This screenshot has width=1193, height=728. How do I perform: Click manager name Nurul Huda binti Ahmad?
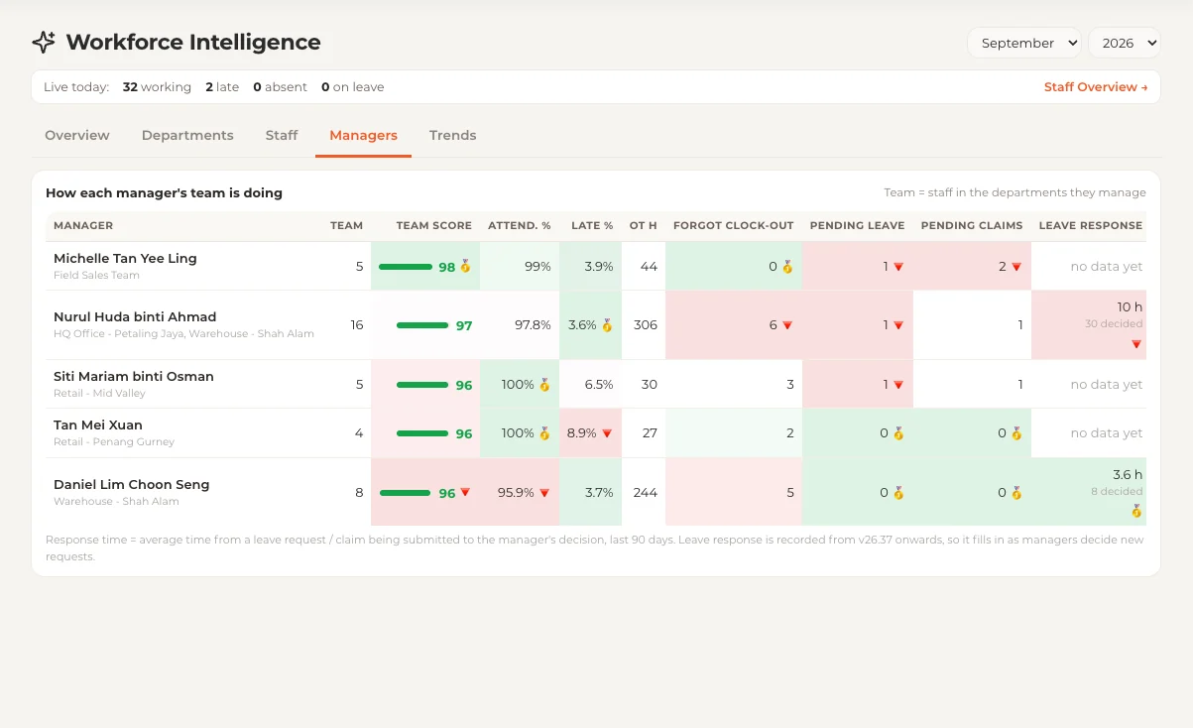click(135, 317)
